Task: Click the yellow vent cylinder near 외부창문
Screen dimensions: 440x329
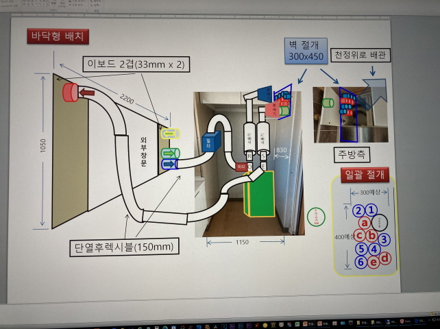Action: [169, 134]
